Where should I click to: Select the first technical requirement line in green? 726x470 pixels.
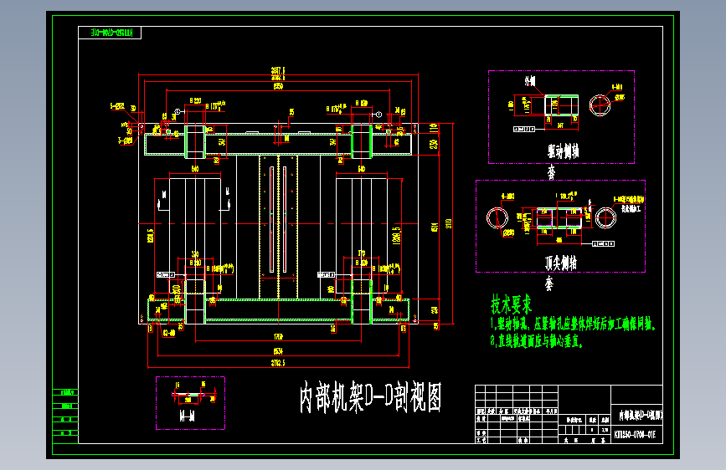point(574,324)
